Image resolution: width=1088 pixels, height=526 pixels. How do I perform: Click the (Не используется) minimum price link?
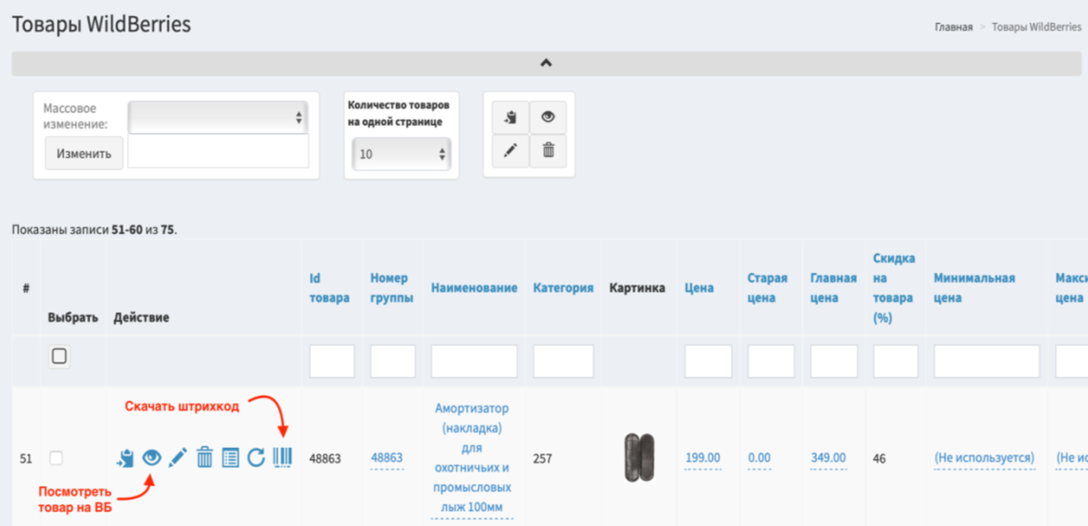pos(984,458)
